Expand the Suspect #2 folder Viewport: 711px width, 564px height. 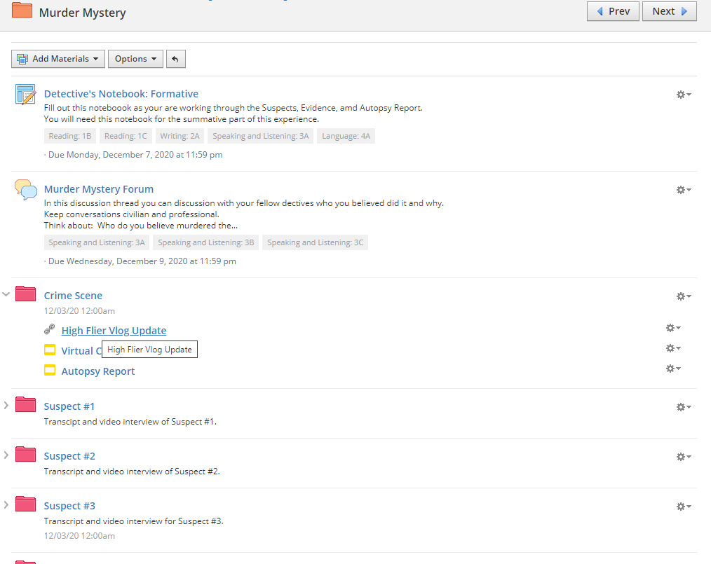(x=6, y=455)
